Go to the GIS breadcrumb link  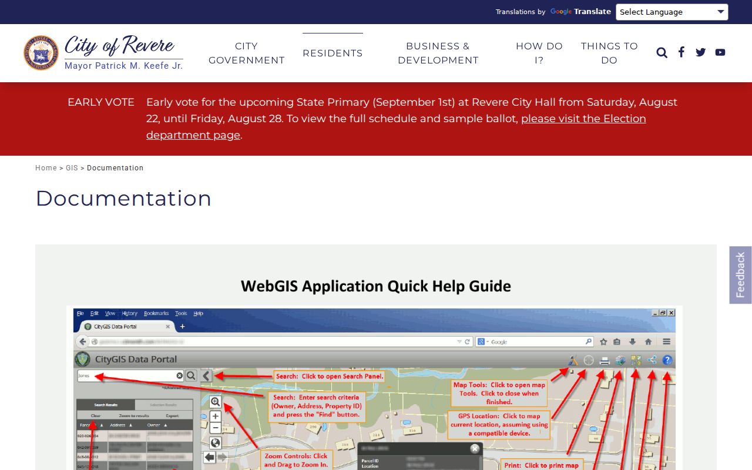tap(72, 168)
